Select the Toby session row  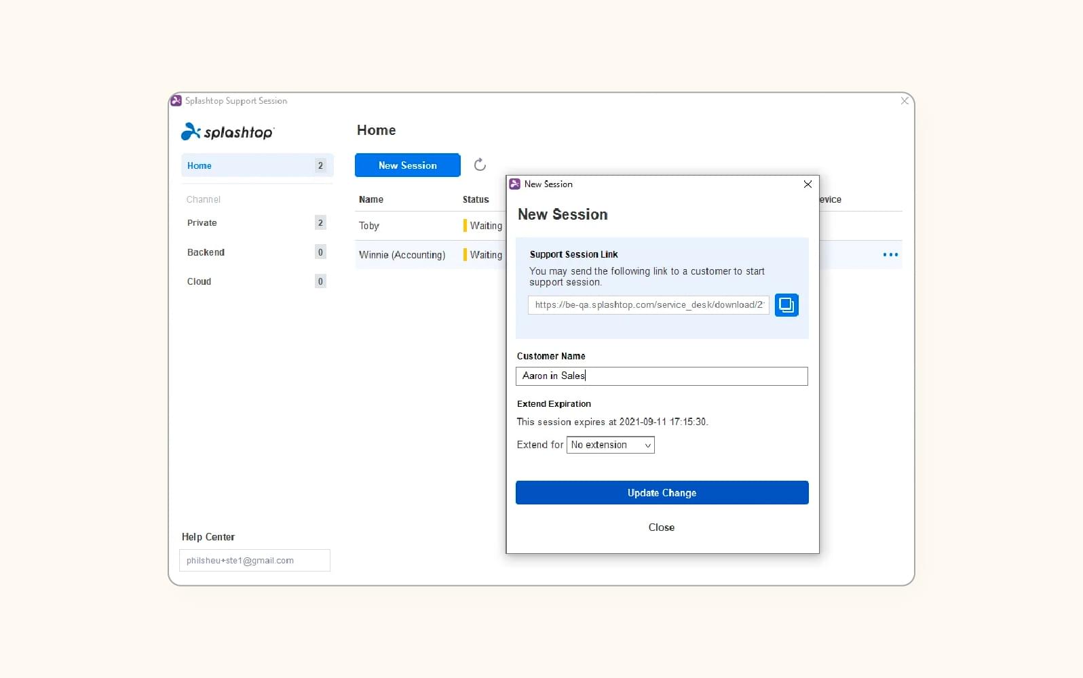pos(430,226)
